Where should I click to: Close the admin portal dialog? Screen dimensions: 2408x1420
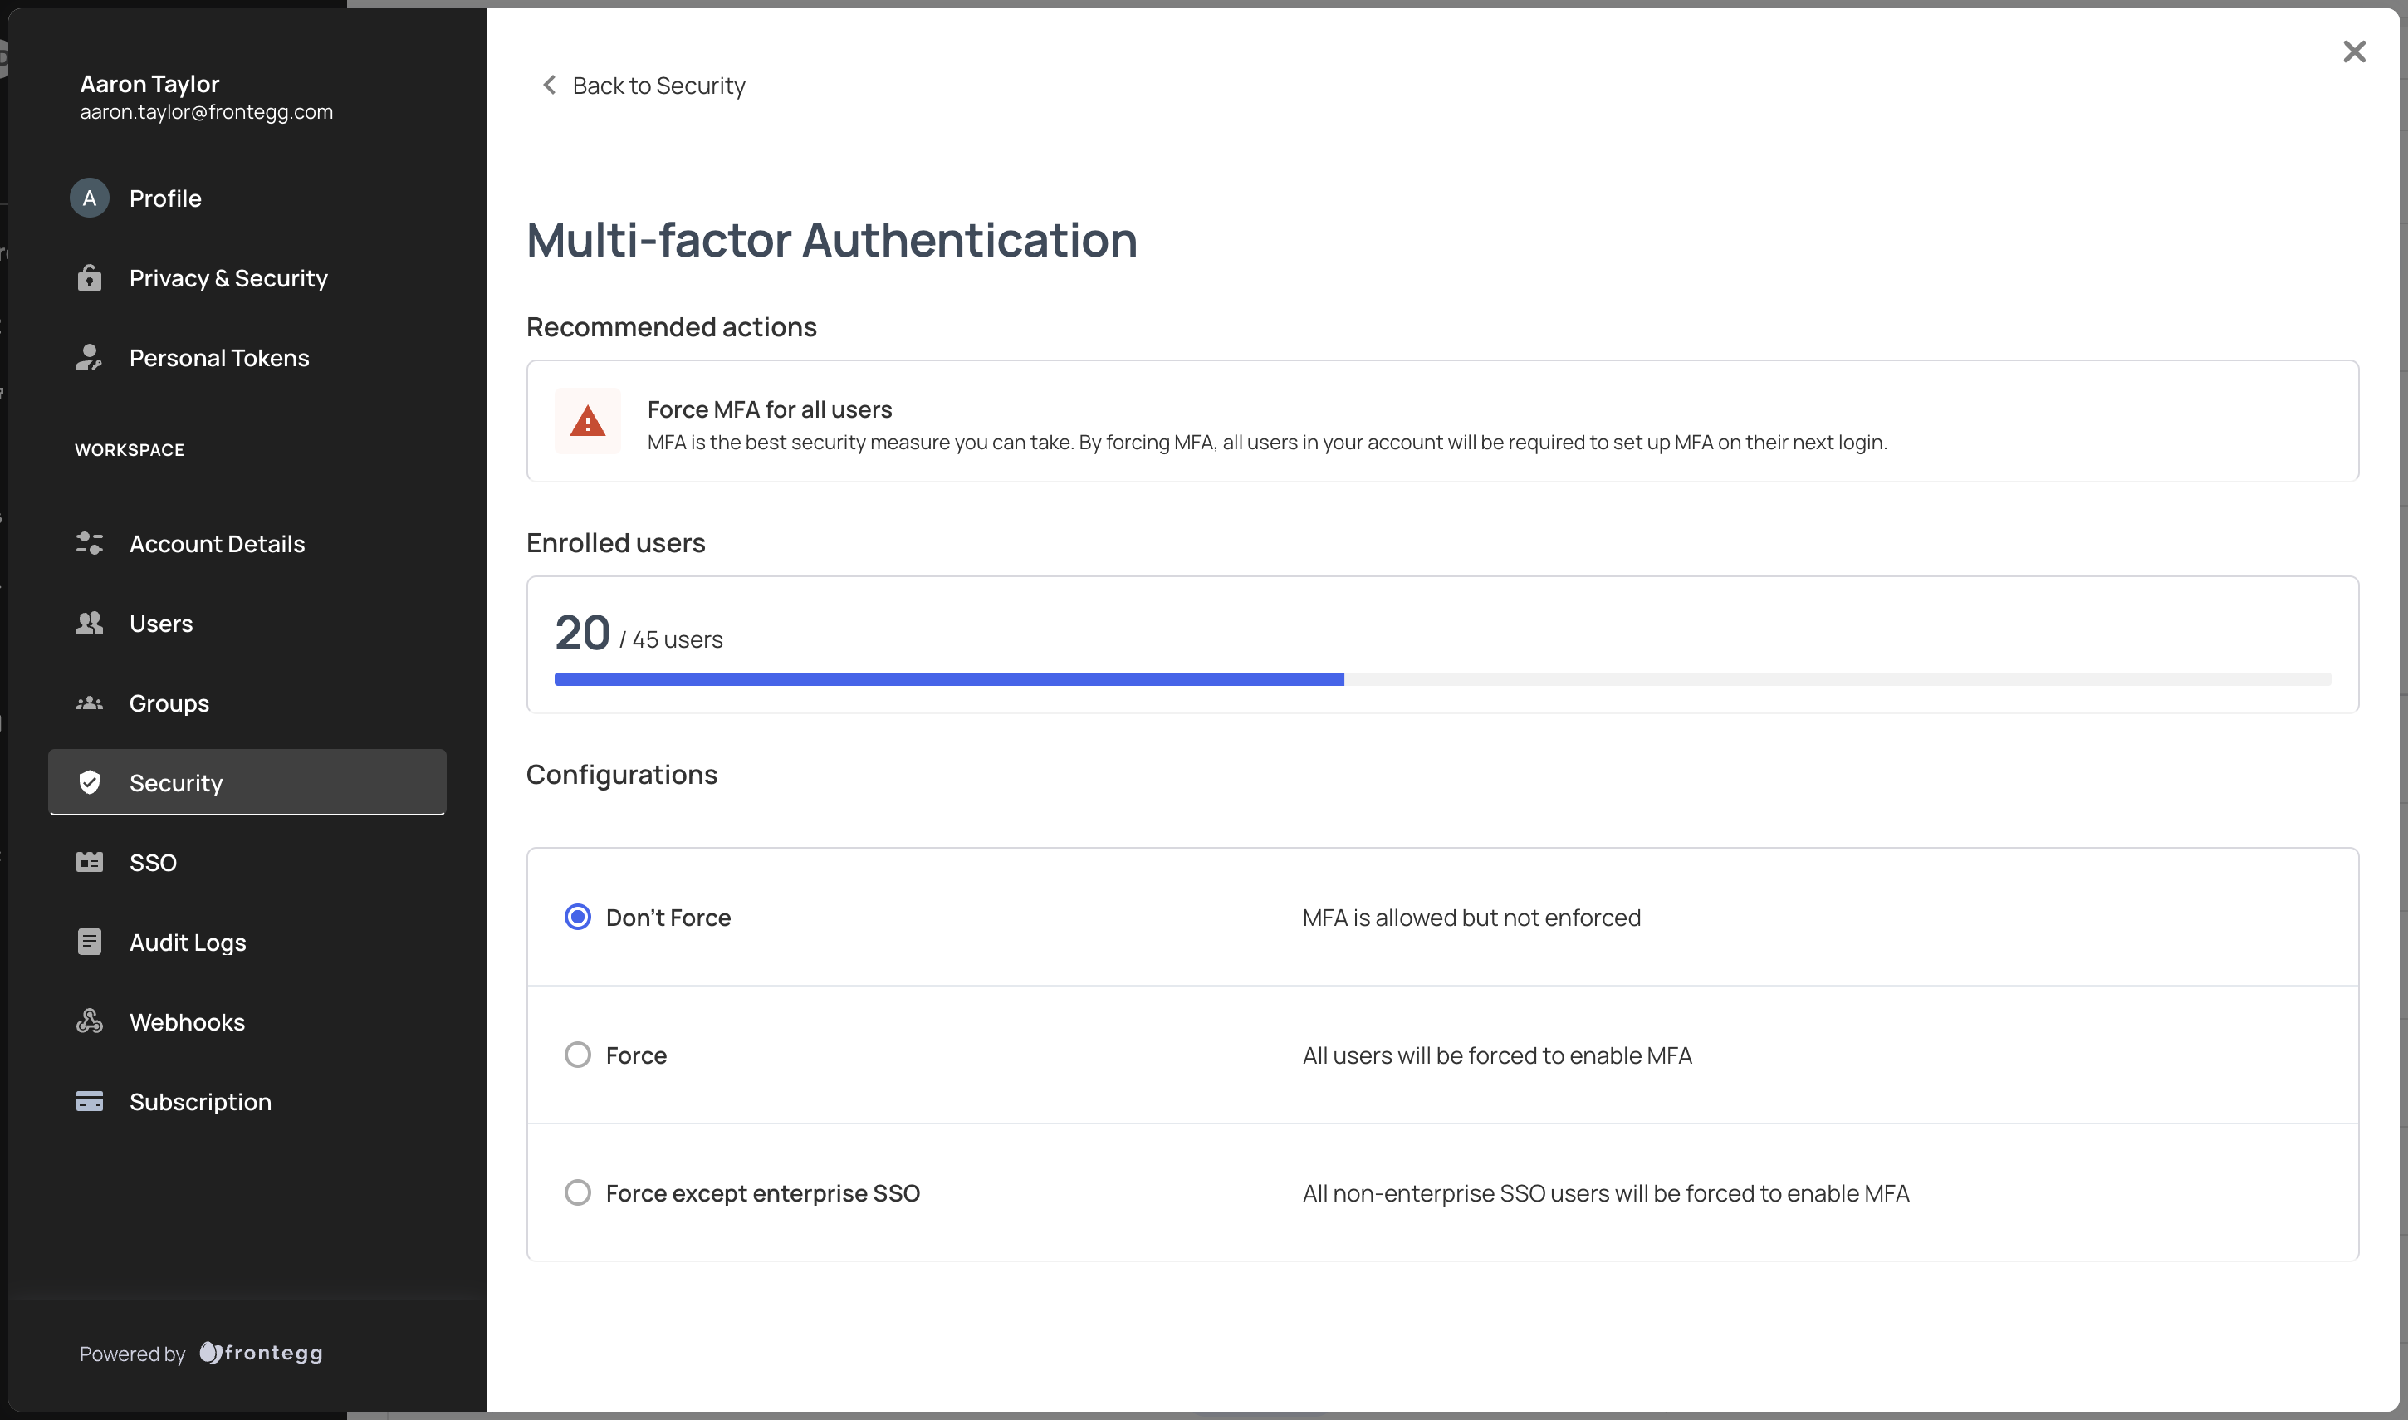pos(2353,51)
